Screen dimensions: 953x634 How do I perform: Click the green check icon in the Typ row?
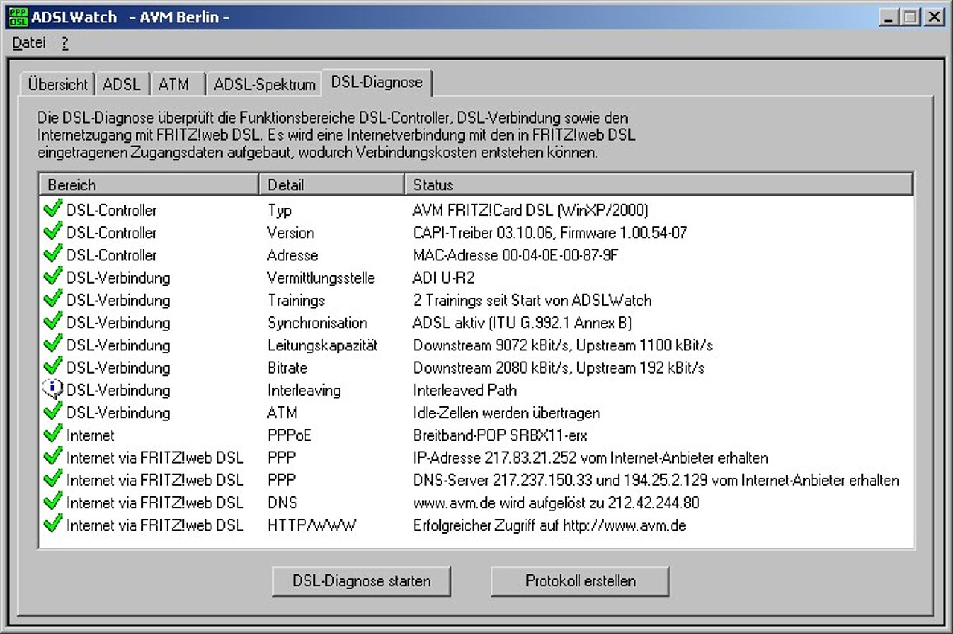click(x=53, y=210)
